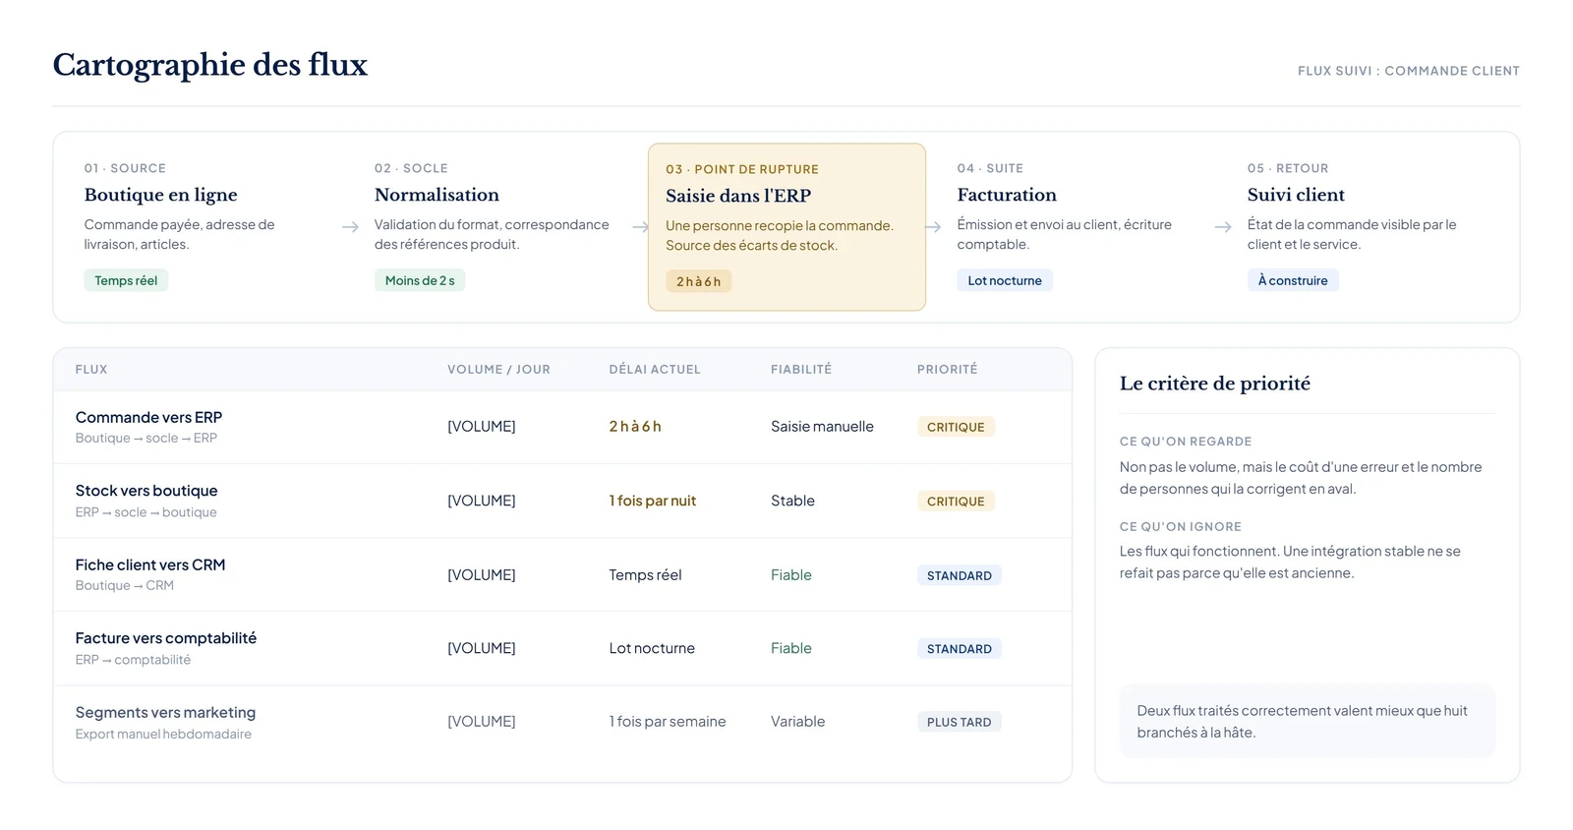Select the "Suivi client" step title
Viewport: 1573px width, 830px height.
(1296, 195)
